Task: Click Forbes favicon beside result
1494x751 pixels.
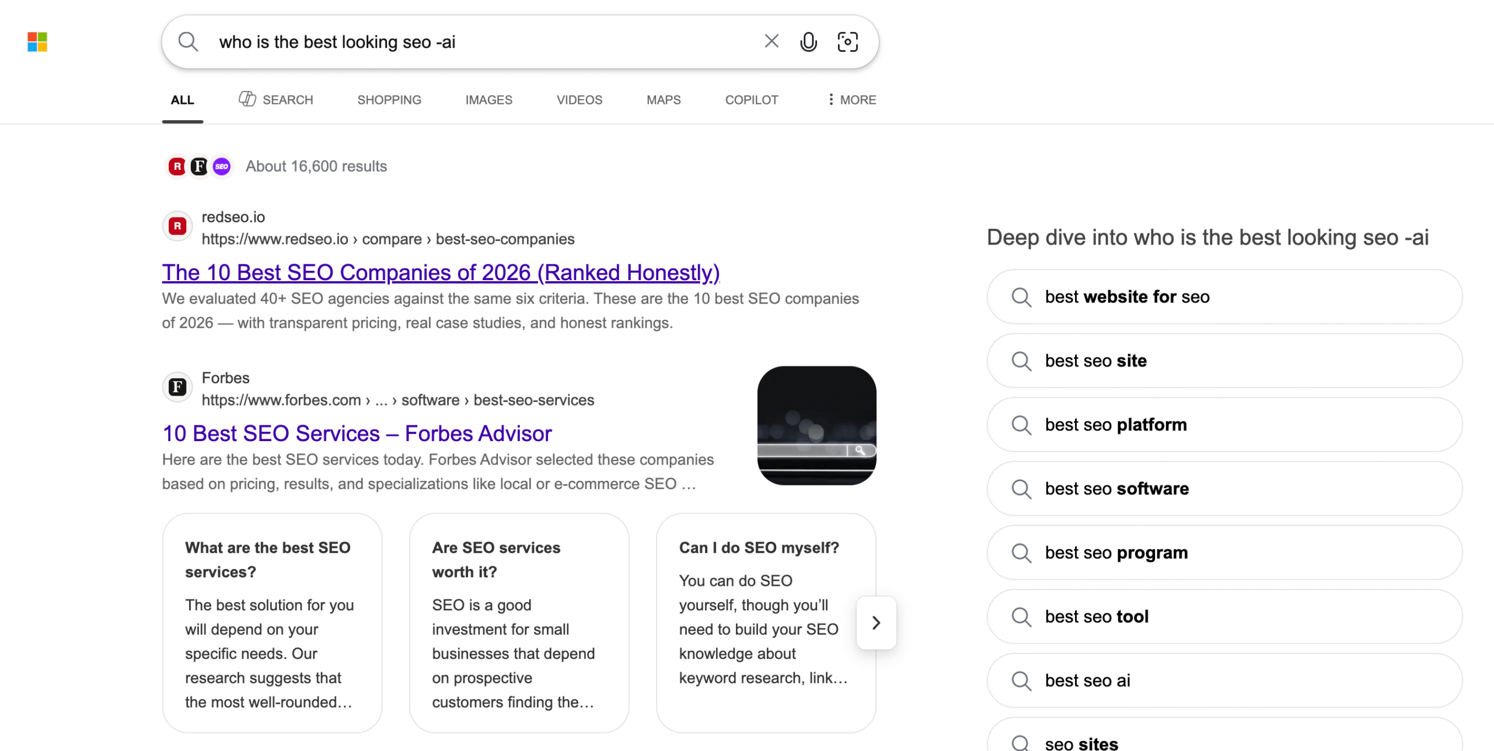Action: click(177, 387)
